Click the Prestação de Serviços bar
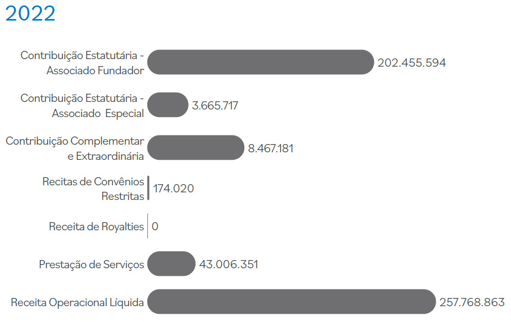Image resolution: width=511 pixels, height=324 pixels. click(171, 264)
